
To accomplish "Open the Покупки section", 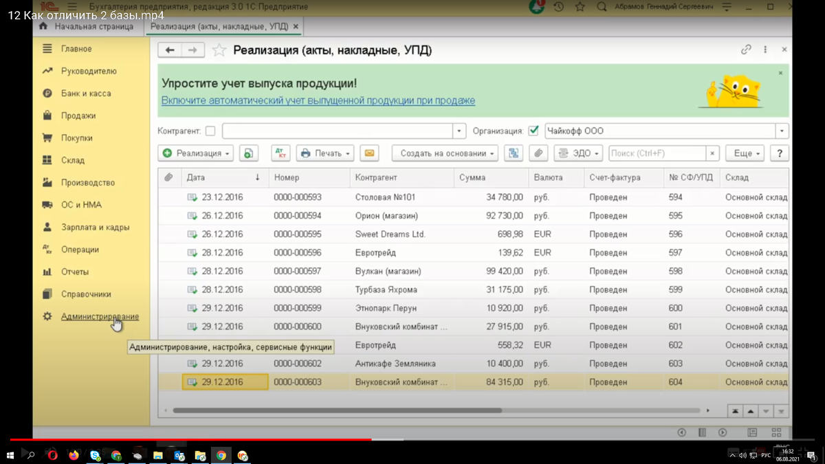I will click(x=76, y=137).
